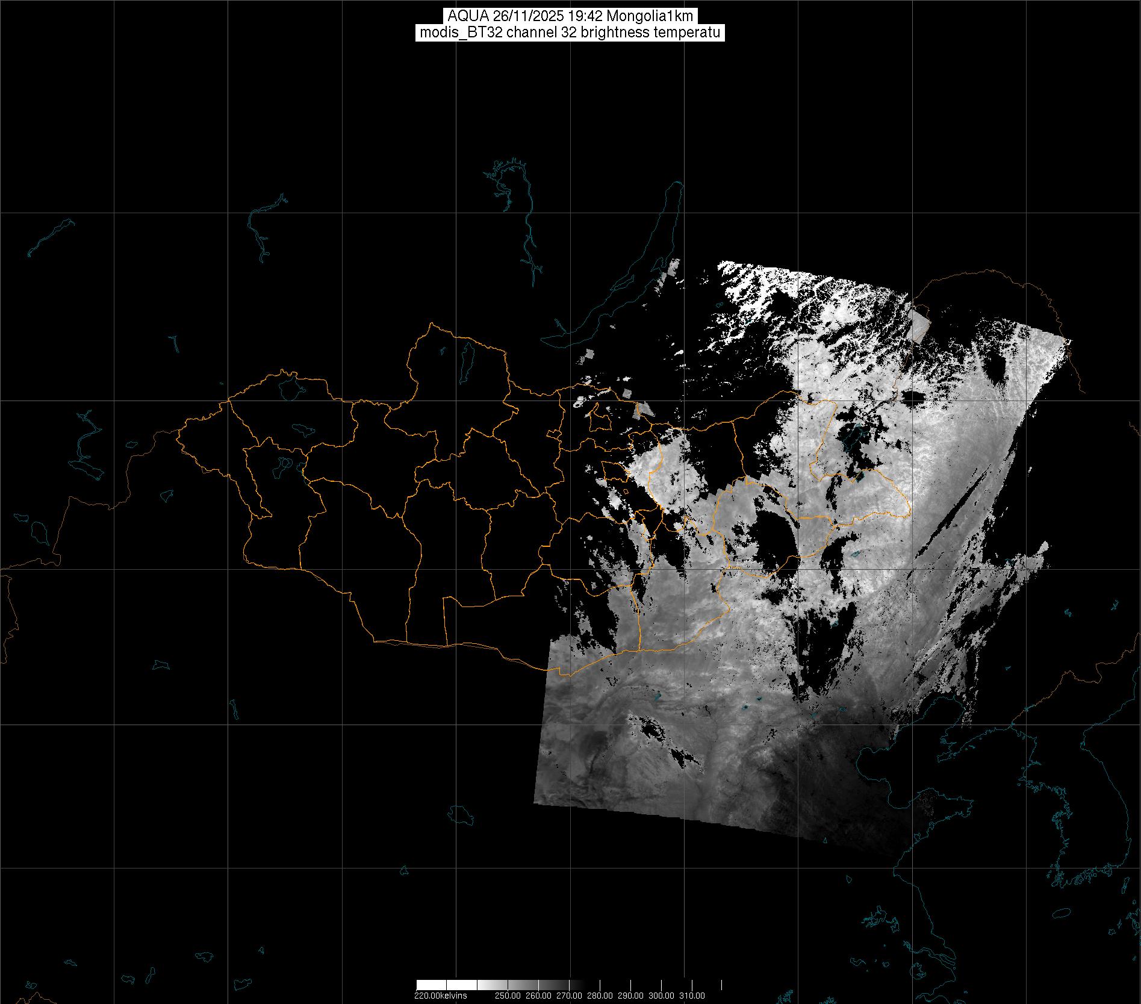The image size is (1141, 1004).
Task: Click the 220.00kelvins colorbar label
Action: (440, 995)
